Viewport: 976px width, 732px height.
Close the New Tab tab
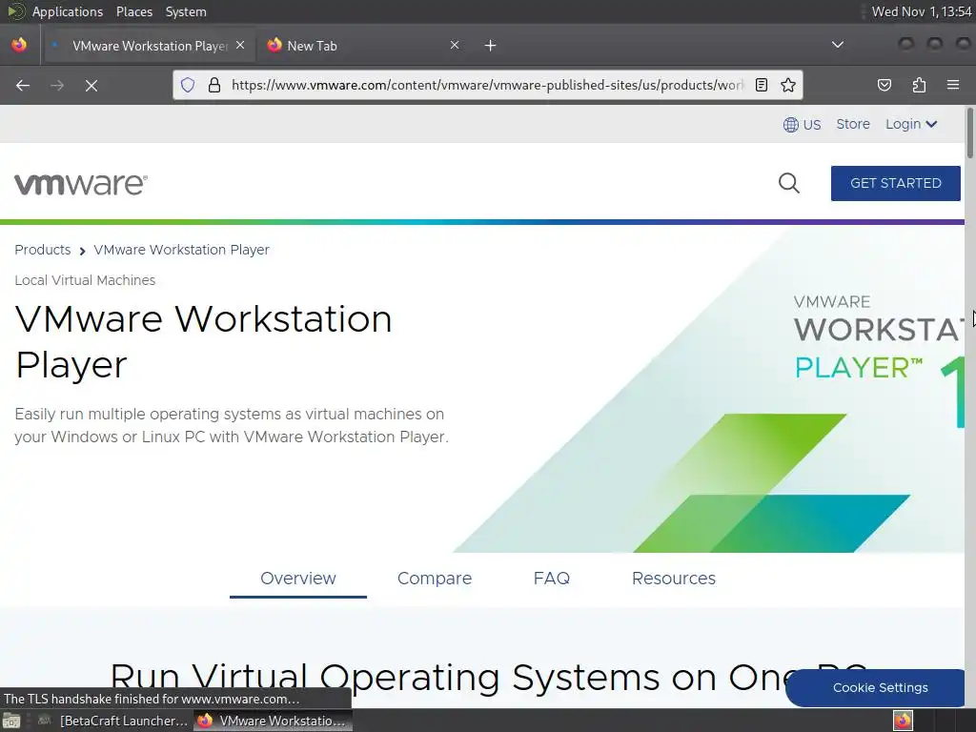pyautogui.click(x=455, y=45)
